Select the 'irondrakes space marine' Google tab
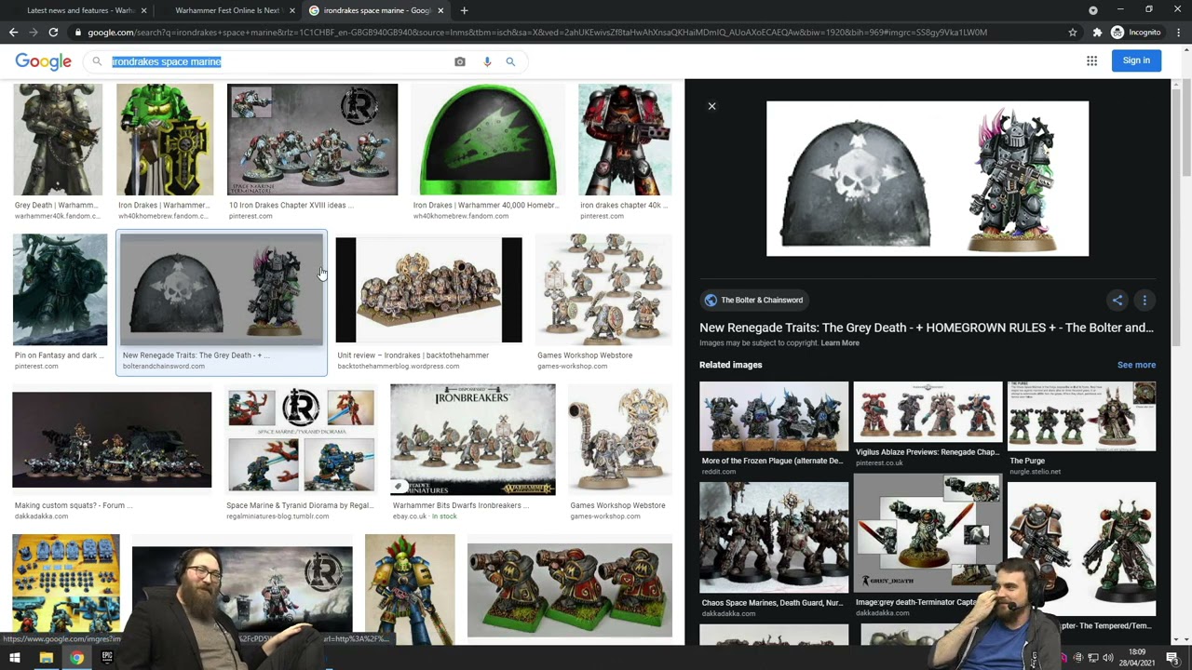Image resolution: width=1192 pixels, height=670 pixels. [x=377, y=10]
